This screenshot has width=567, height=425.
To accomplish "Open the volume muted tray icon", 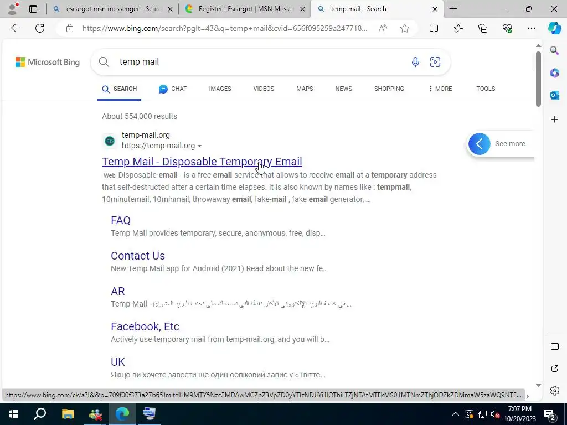I will 496,414.
